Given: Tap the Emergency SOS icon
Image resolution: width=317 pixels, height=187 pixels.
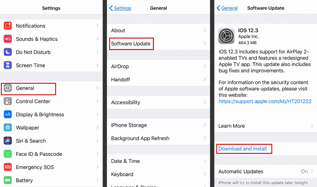Looking at the screenshot, I should [8, 167].
